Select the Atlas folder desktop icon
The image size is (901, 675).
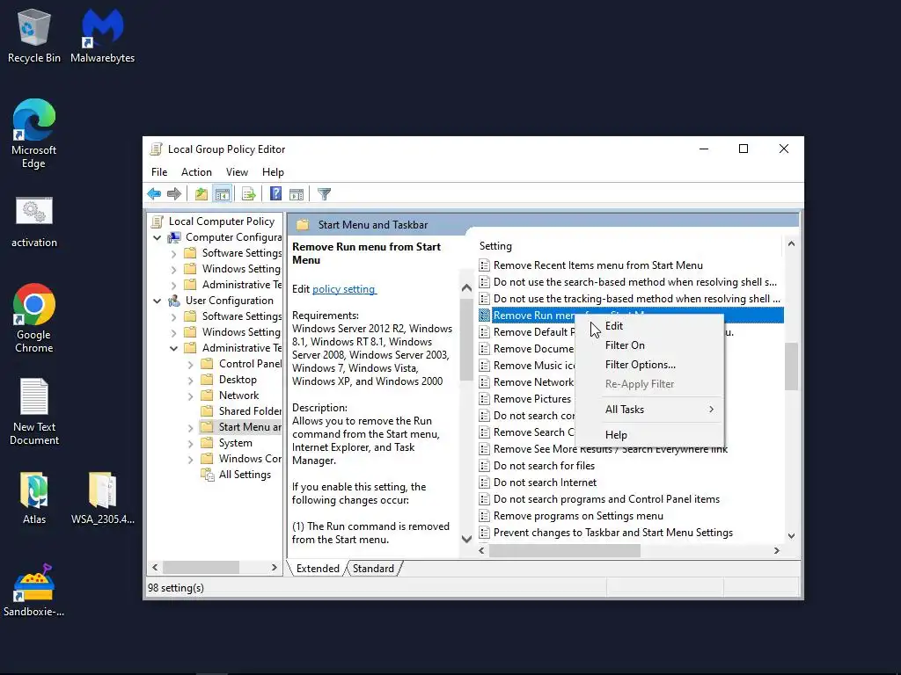(34, 497)
